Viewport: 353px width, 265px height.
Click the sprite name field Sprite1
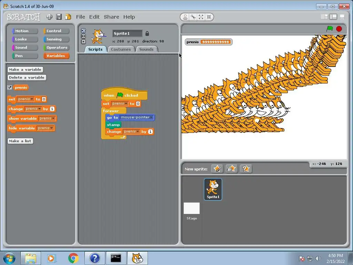128,33
